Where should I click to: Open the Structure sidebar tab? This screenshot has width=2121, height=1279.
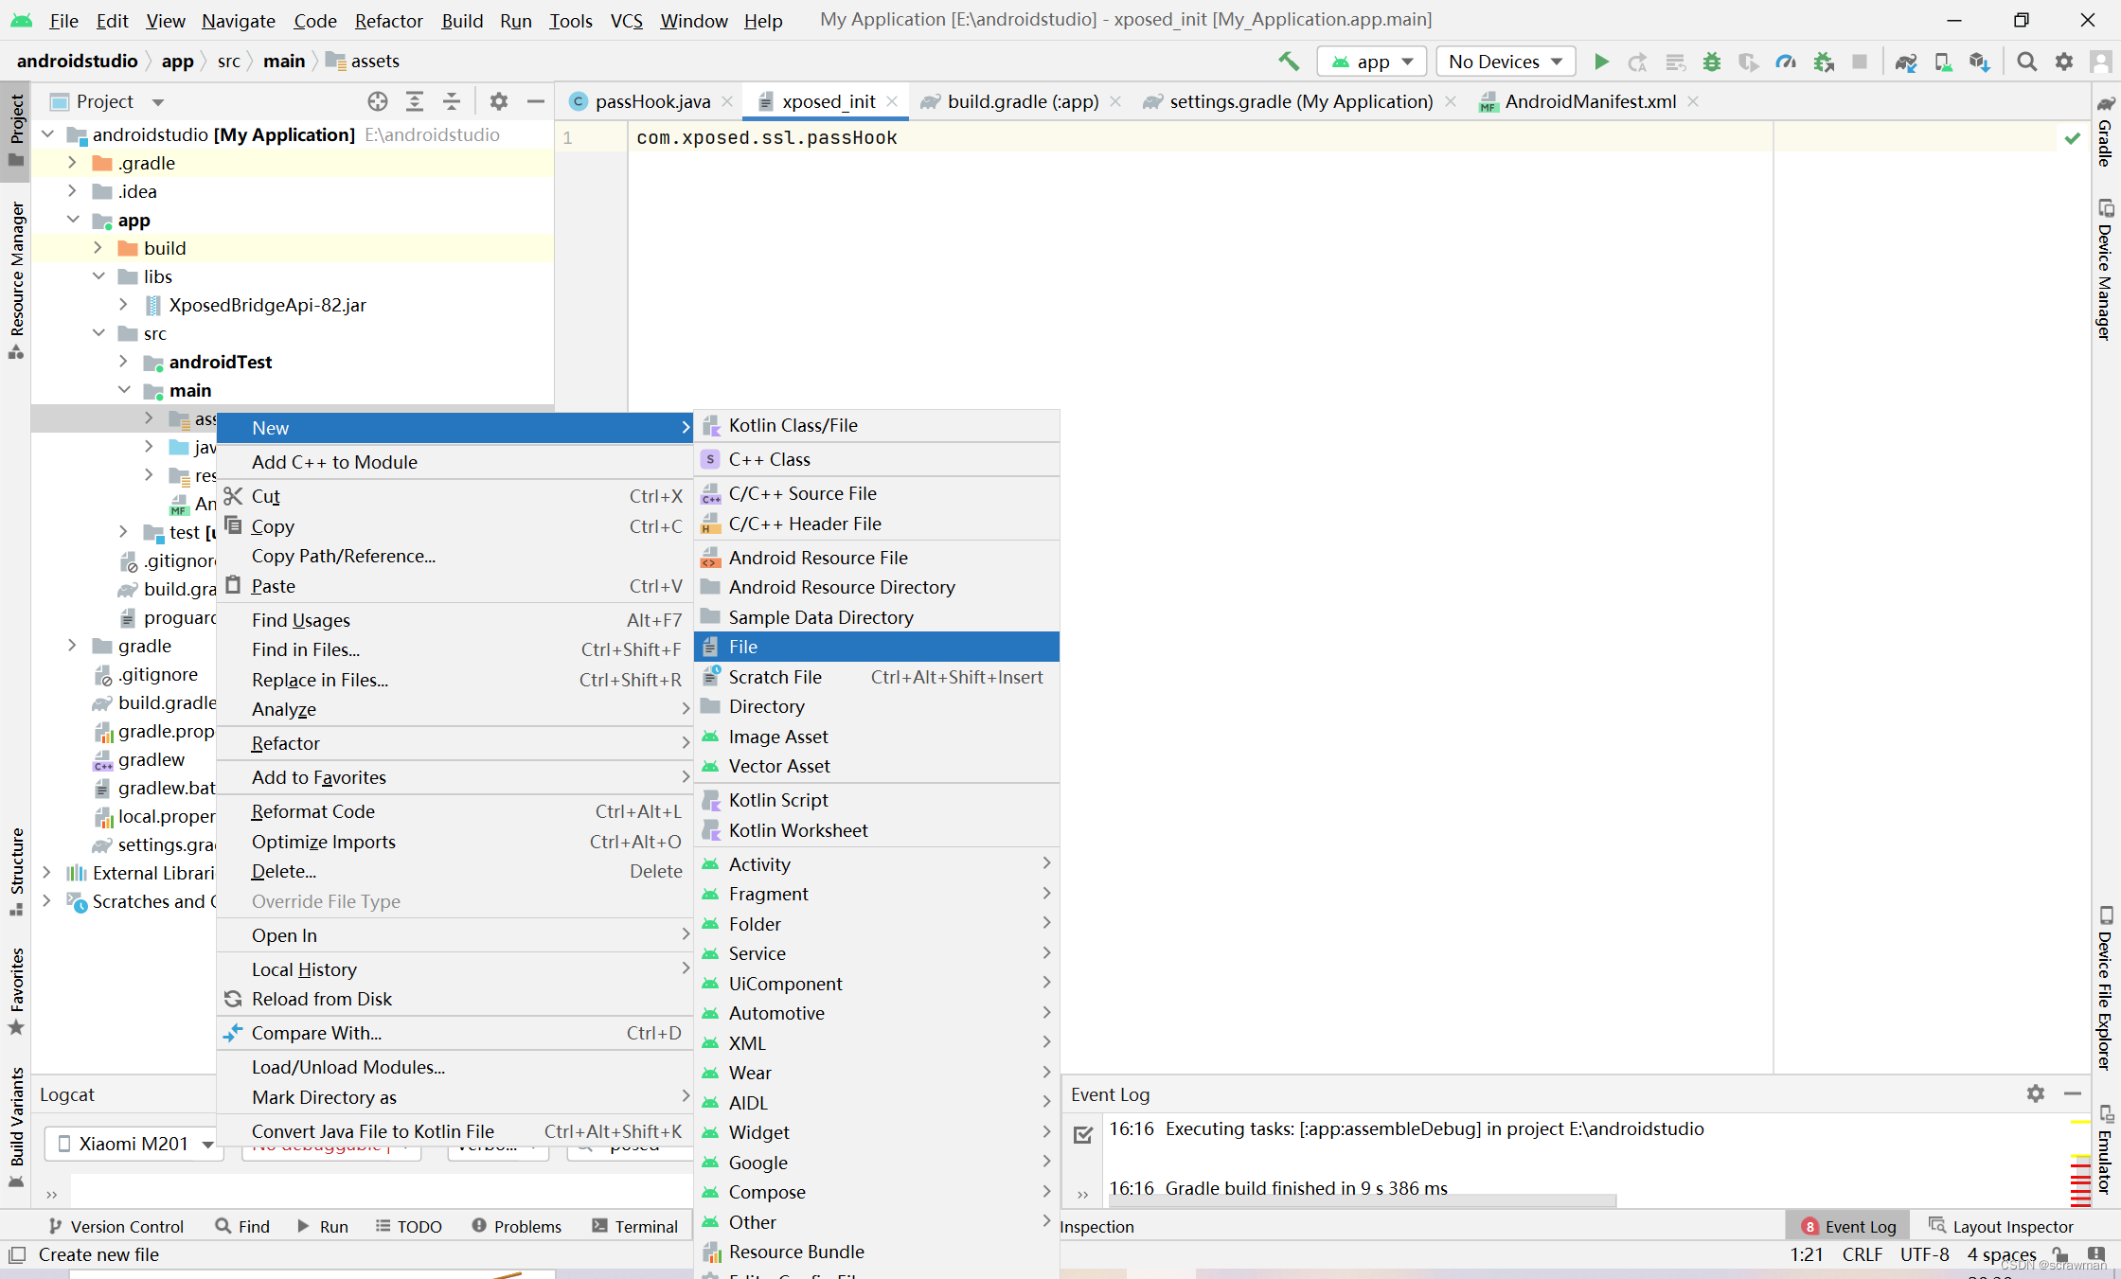coord(16,871)
